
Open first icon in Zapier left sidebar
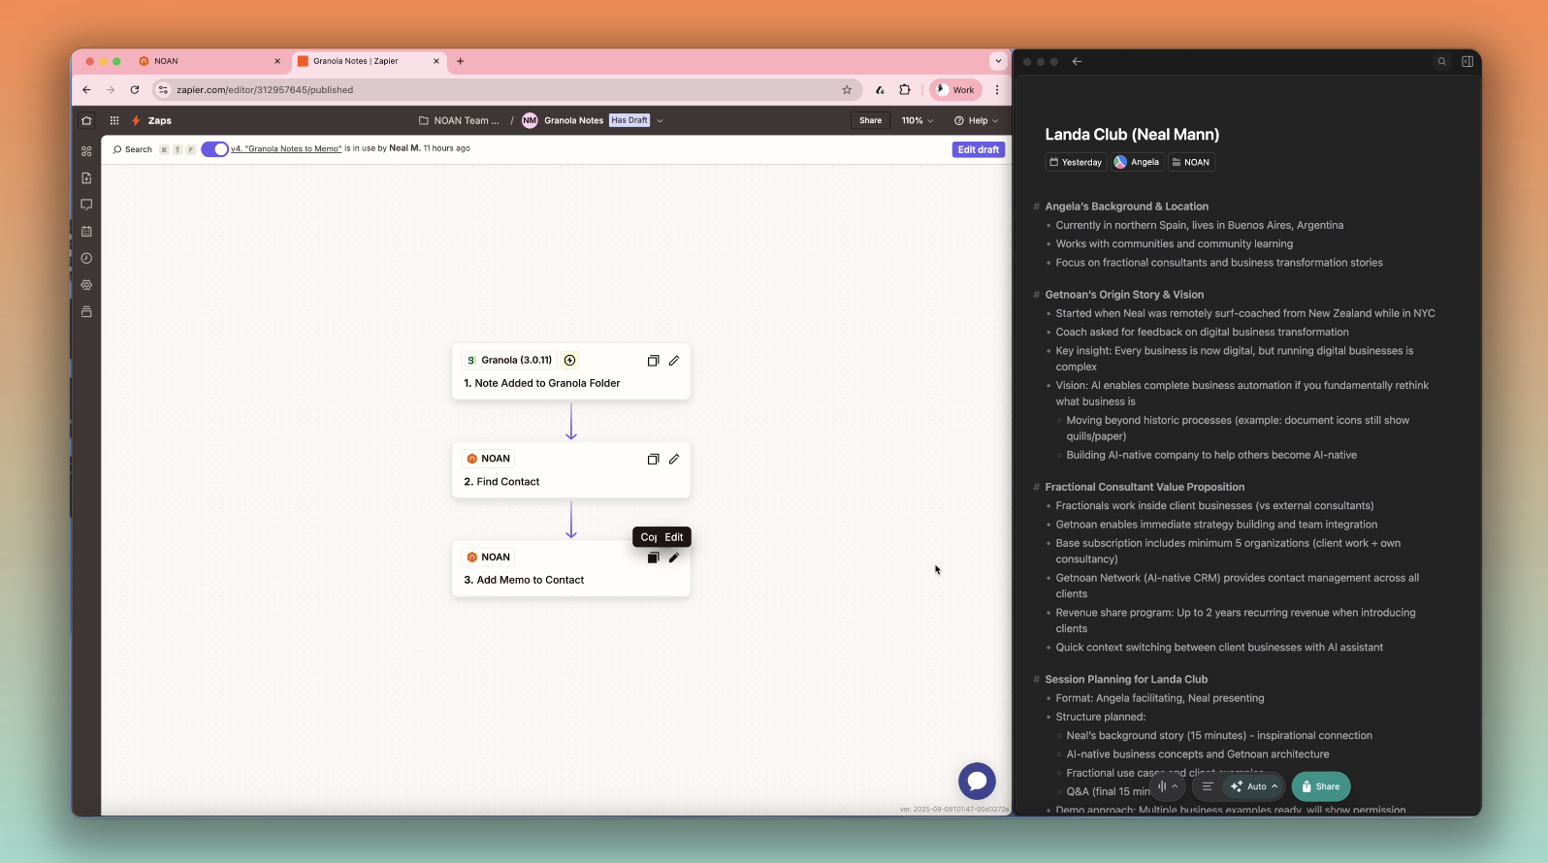coord(86,151)
